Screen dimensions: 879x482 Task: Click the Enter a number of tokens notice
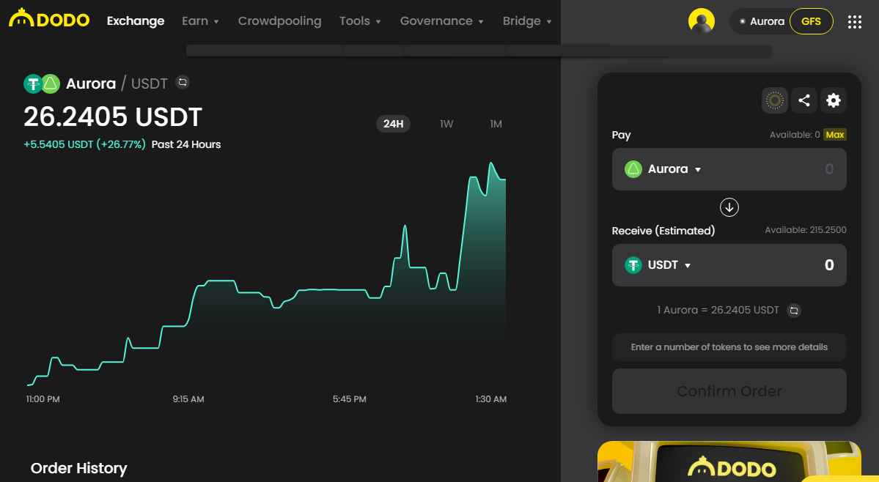tap(729, 347)
